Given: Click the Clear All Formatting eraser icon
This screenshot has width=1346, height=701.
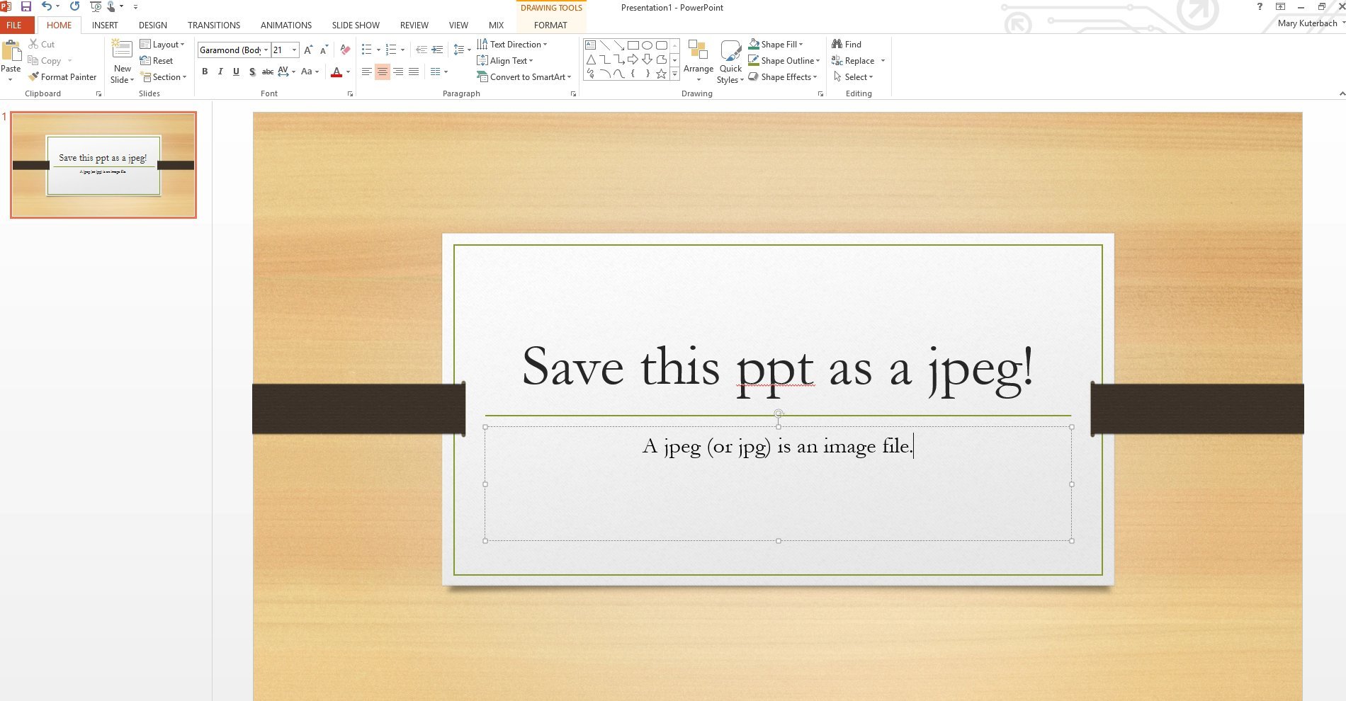Looking at the screenshot, I should (345, 50).
